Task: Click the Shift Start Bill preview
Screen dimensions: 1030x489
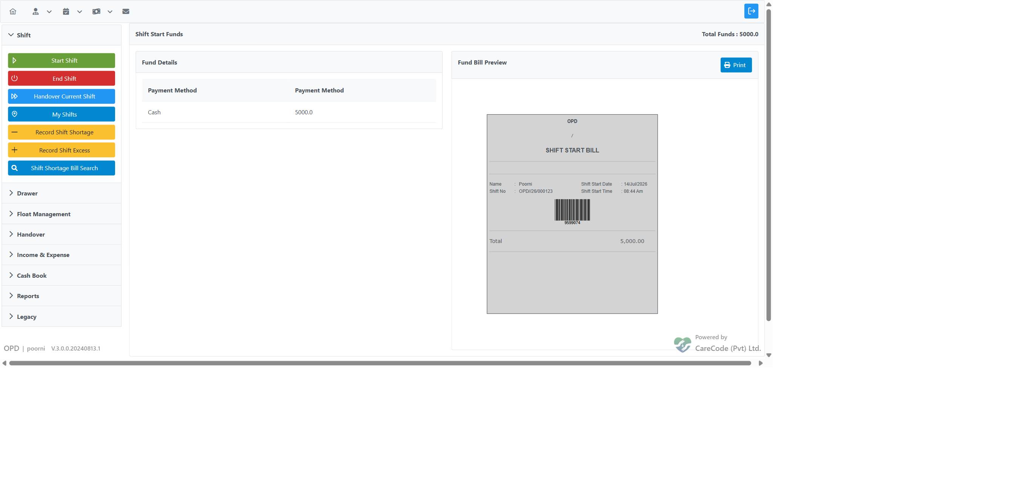Action: [x=572, y=214]
